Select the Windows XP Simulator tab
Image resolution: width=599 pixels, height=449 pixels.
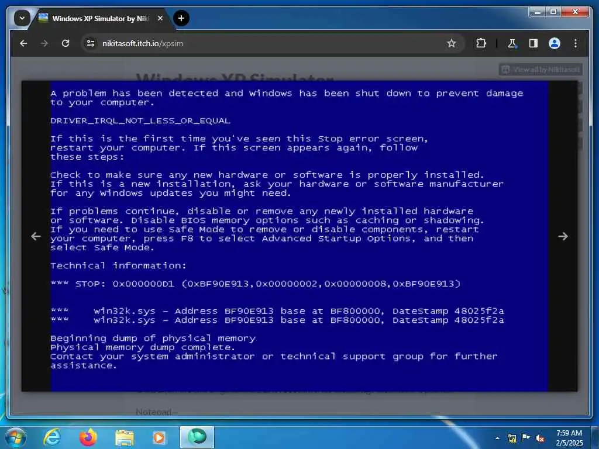101,18
